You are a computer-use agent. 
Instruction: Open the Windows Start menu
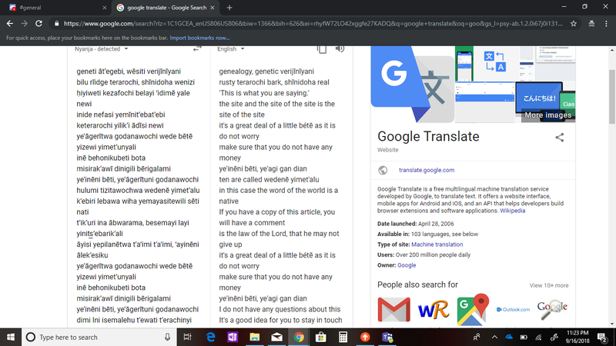(11, 337)
